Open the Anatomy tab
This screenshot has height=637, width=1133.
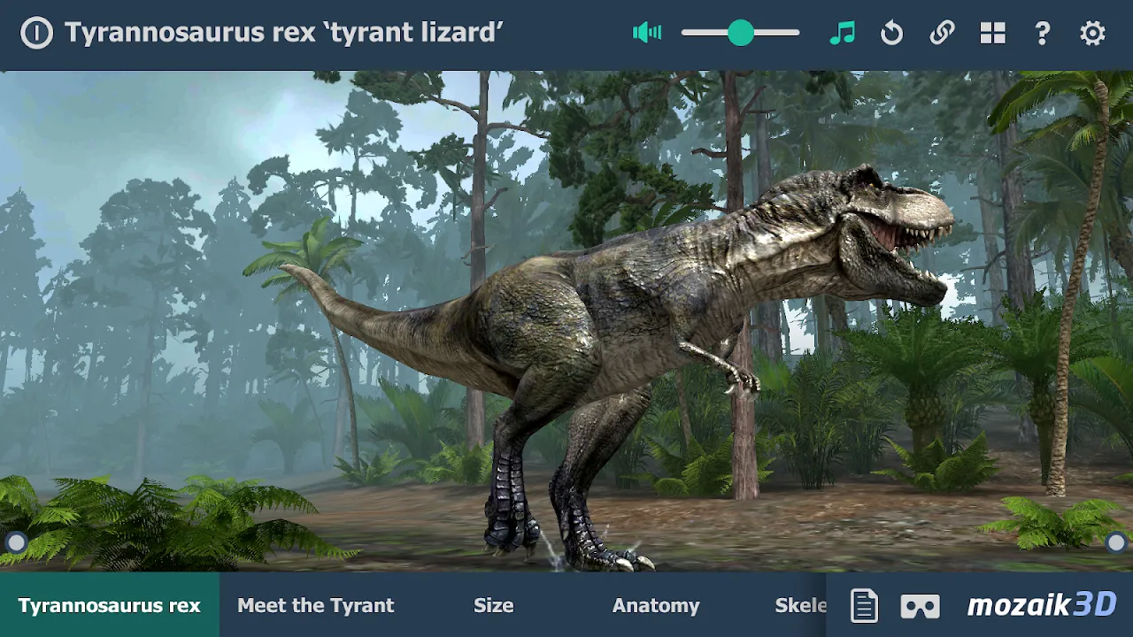tap(656, 605)
